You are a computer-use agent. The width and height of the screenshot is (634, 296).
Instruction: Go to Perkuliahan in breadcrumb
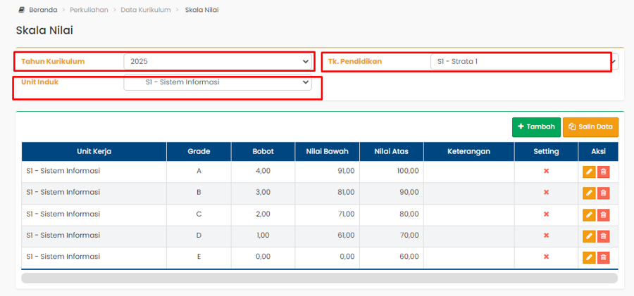pyautogui.click(x=89, y=11)
